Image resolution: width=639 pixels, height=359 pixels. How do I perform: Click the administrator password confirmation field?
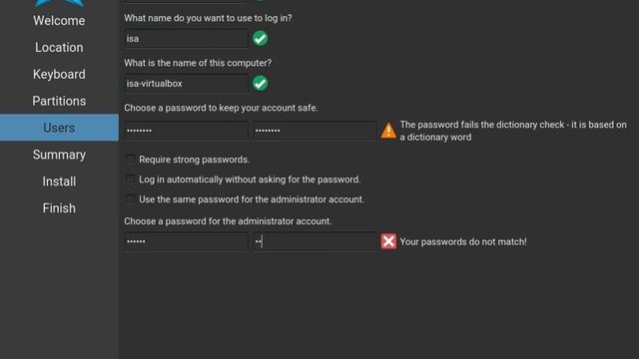(315, 241)
